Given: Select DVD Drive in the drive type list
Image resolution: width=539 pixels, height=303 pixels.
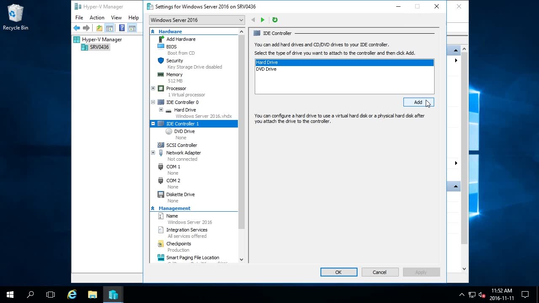Looking at the screenshot, I should coord(266,69).
